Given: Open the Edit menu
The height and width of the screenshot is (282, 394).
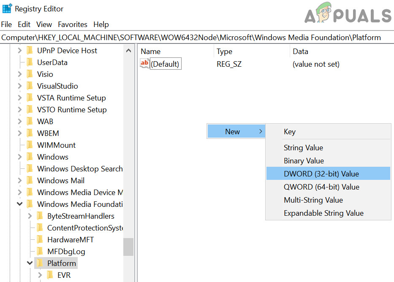Looking at the screenshot, I should [24, 24].
